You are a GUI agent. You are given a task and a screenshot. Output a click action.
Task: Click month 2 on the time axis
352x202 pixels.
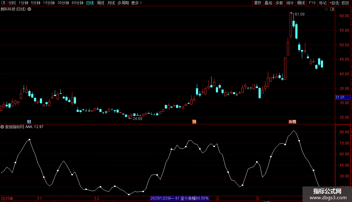click(x=218, y=198)
